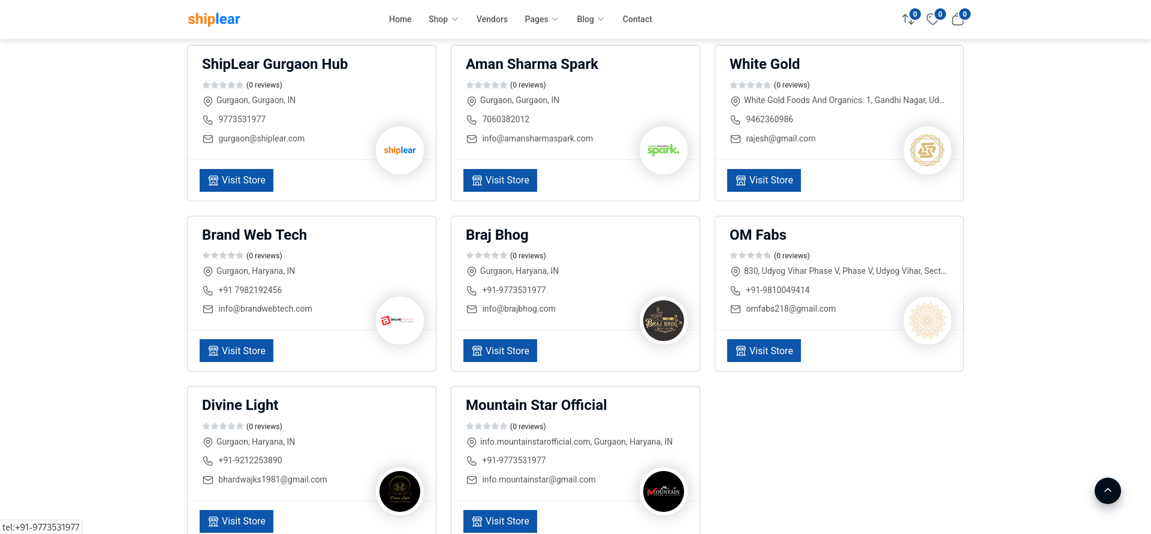
Task: Expand the Blog dropdown menu
Action: point(590,19)
